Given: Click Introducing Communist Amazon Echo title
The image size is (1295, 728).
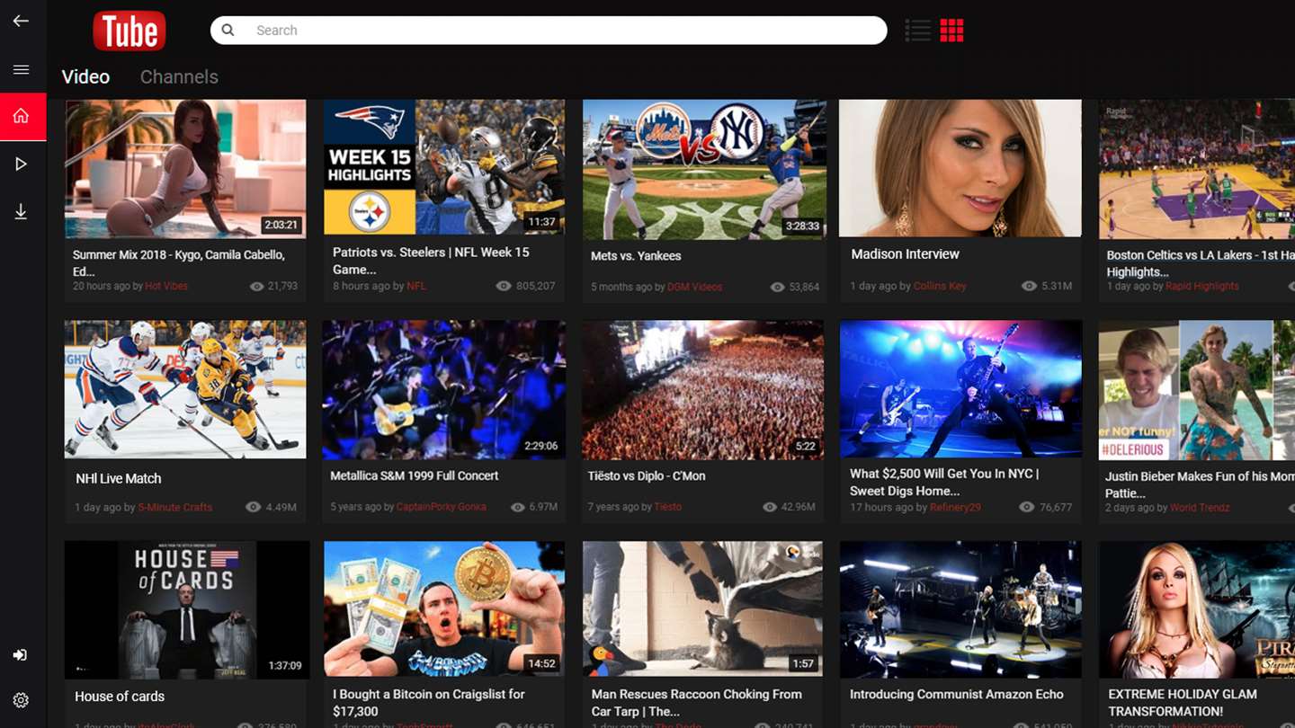Looking at the screenshot, I should pyautogui.click(x=957, y=694).
